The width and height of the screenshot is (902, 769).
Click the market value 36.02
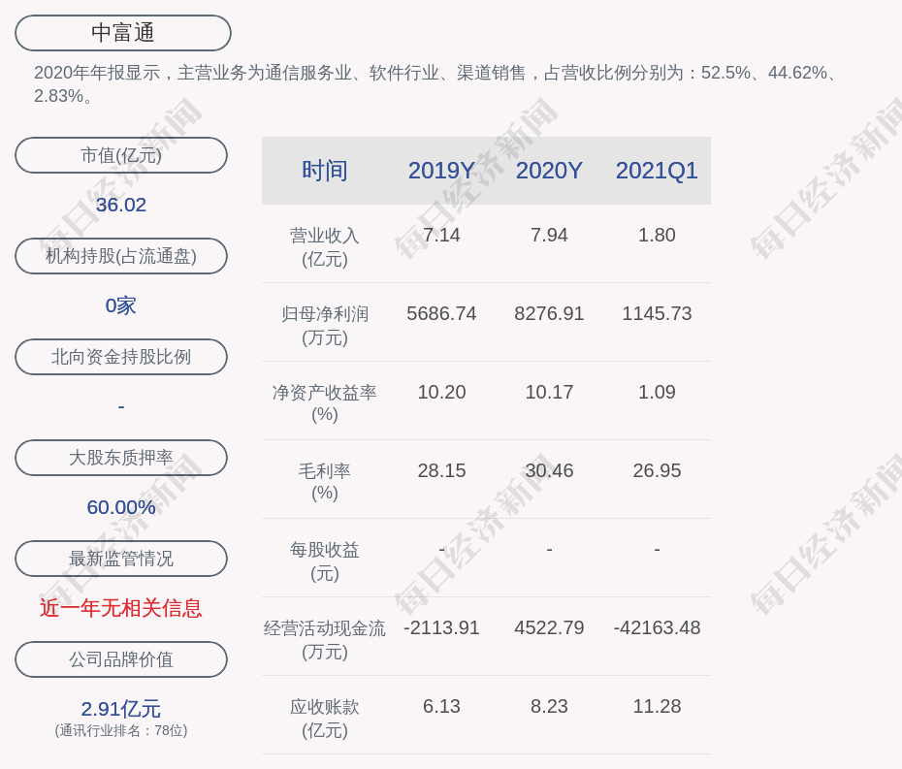tap(121, 205)
